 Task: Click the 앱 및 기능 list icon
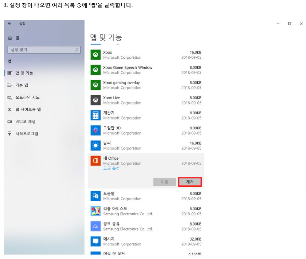[9, 73]
